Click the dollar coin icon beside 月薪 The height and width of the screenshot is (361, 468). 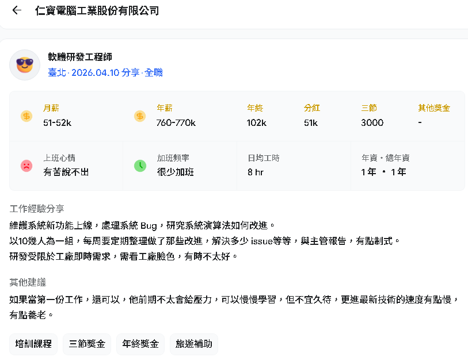[26, 116]
